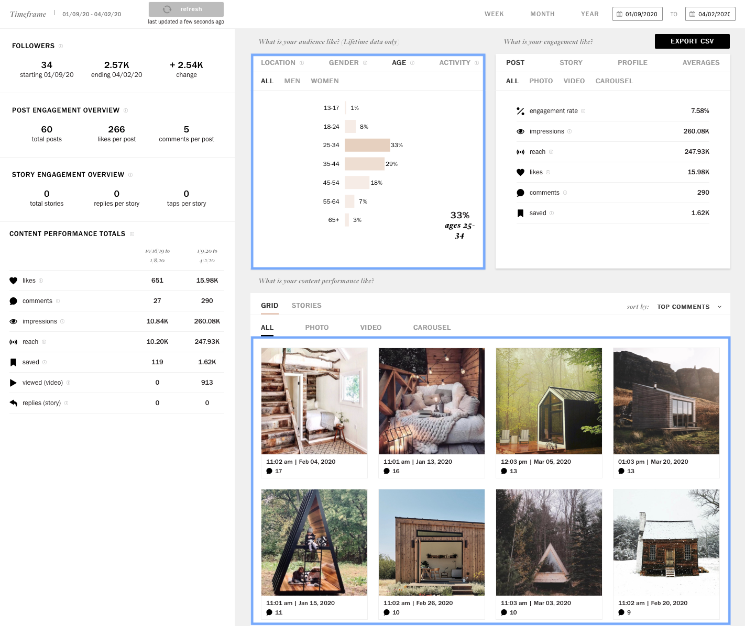Click the calendar icon in the end date field
Image resolution: width=745 pixels, height=626 pixels.
click(x=692, y=14)
